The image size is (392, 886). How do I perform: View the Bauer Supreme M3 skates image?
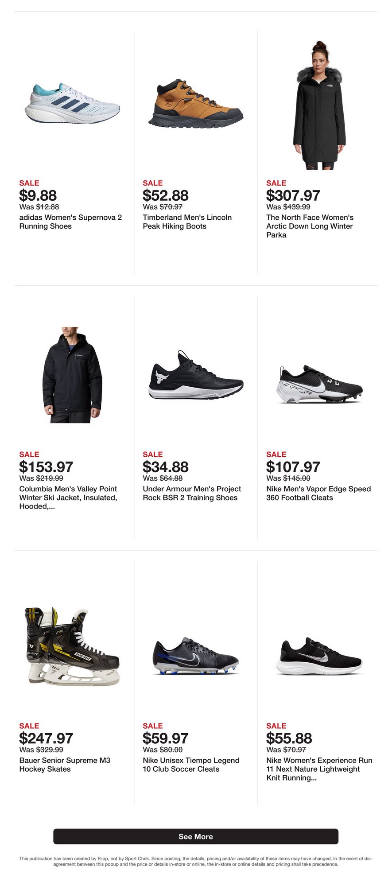[72, 646]
